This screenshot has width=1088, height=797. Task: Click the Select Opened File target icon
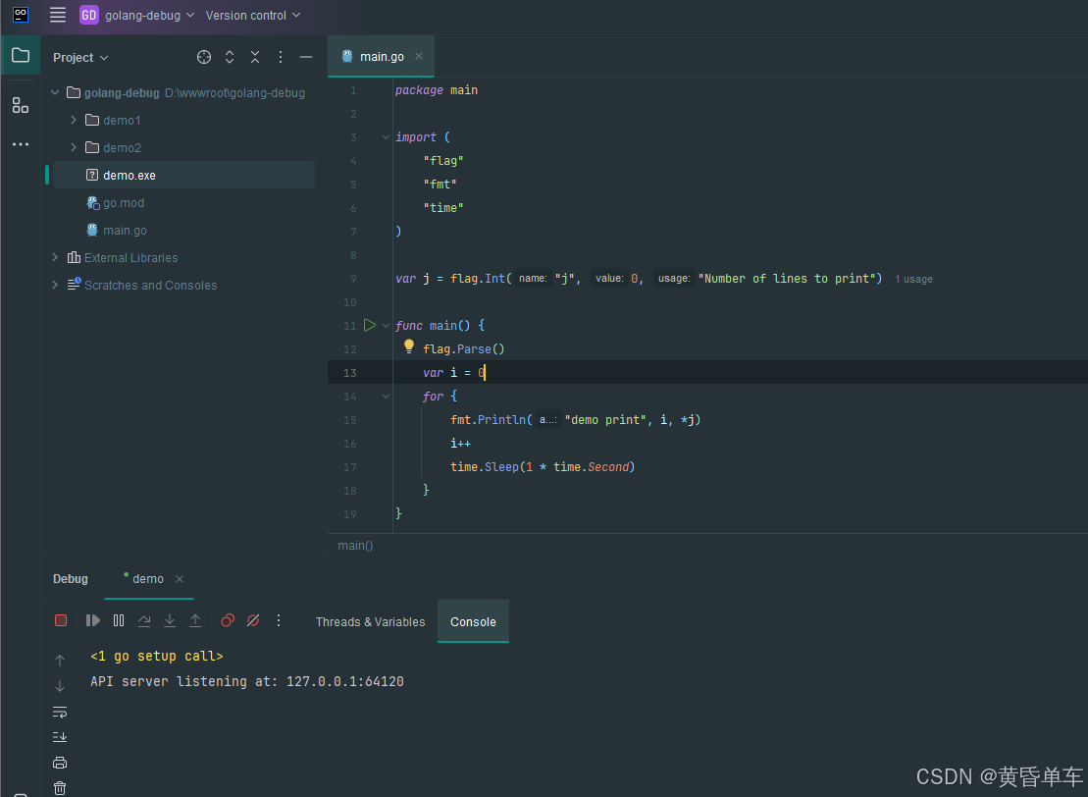tap(204, 57)
